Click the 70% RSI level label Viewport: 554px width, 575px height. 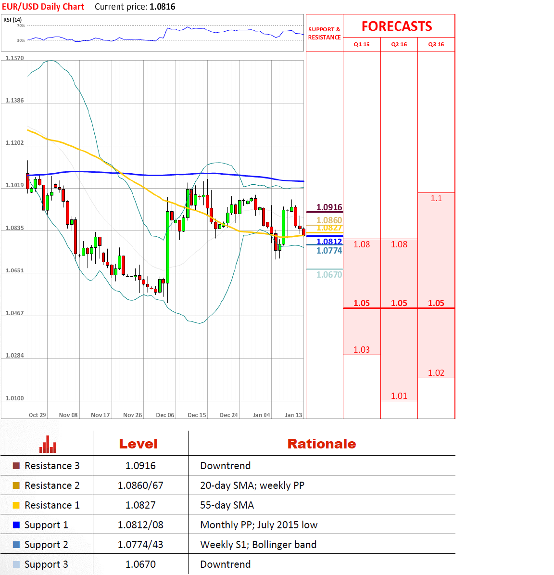click(x=21, y=26)
